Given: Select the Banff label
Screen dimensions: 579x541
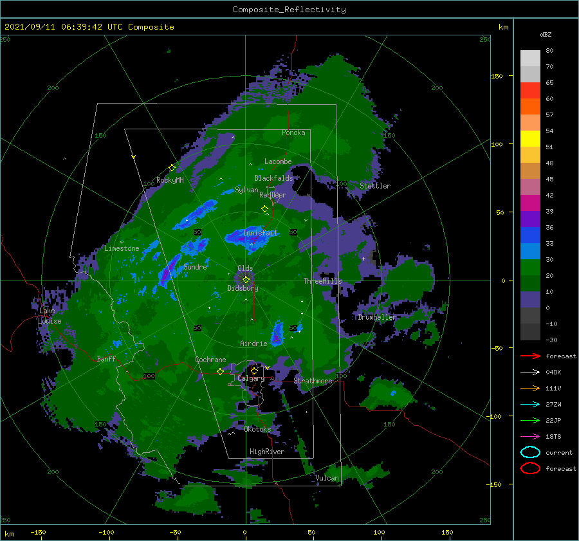Looking at the screenshot, I should 106,359.
